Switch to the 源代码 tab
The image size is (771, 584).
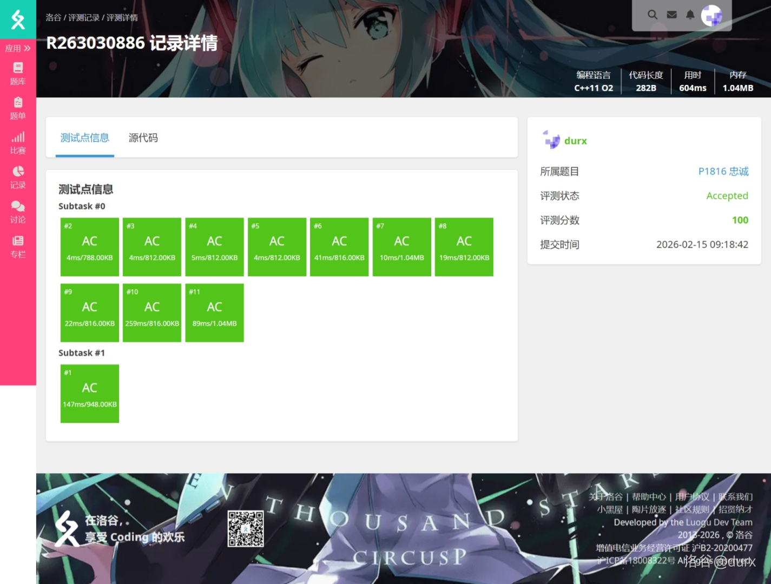[143, 138]
